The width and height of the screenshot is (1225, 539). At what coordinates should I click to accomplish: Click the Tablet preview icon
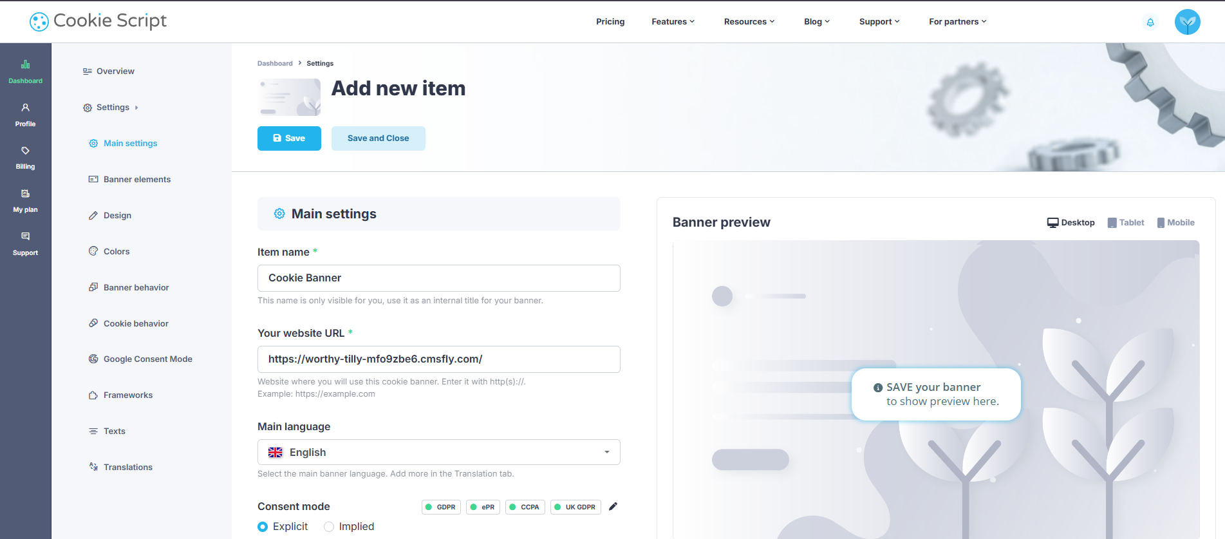(x=1112, y=223)
